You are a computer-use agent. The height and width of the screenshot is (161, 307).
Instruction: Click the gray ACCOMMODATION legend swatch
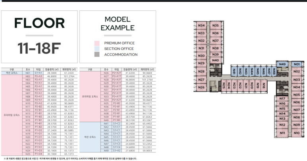coord(97,54)
